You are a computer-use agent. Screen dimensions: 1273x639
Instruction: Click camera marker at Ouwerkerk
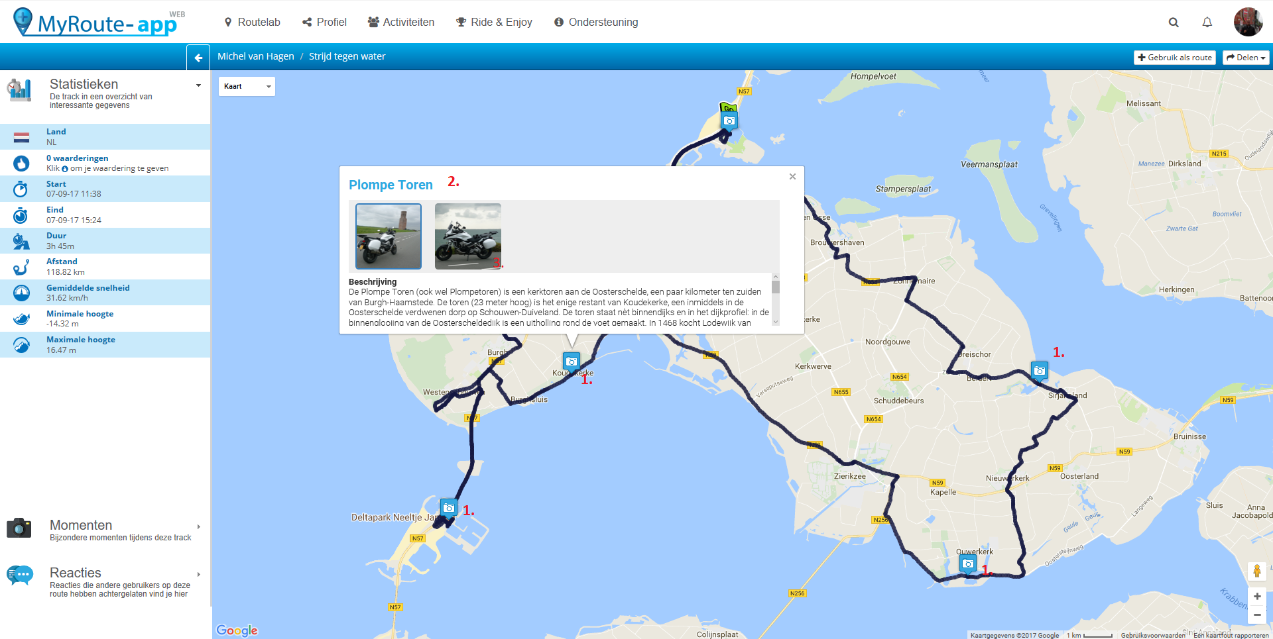(968, 564)
